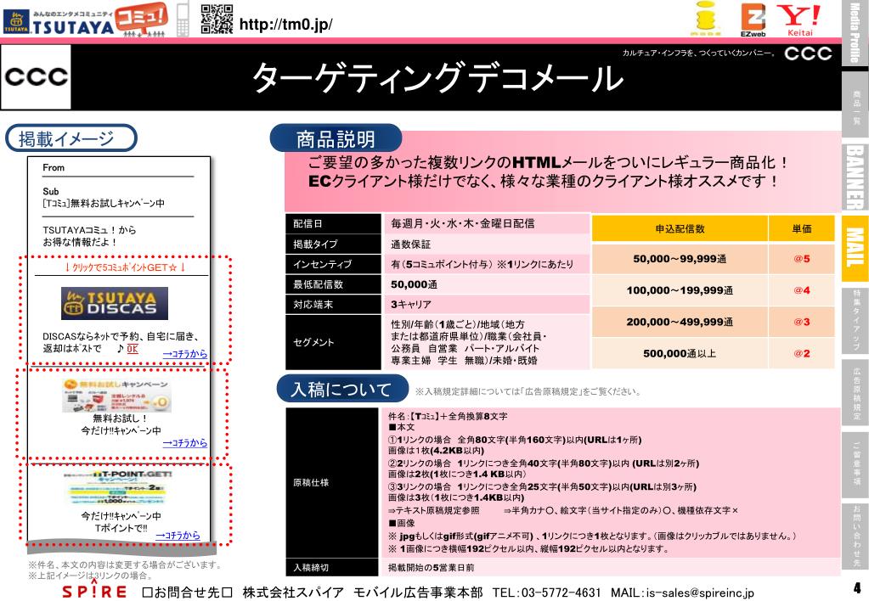Click the 無料お試しキャンペーン banner image
Viewport: 869px width, 601px height.
(116, 396)
